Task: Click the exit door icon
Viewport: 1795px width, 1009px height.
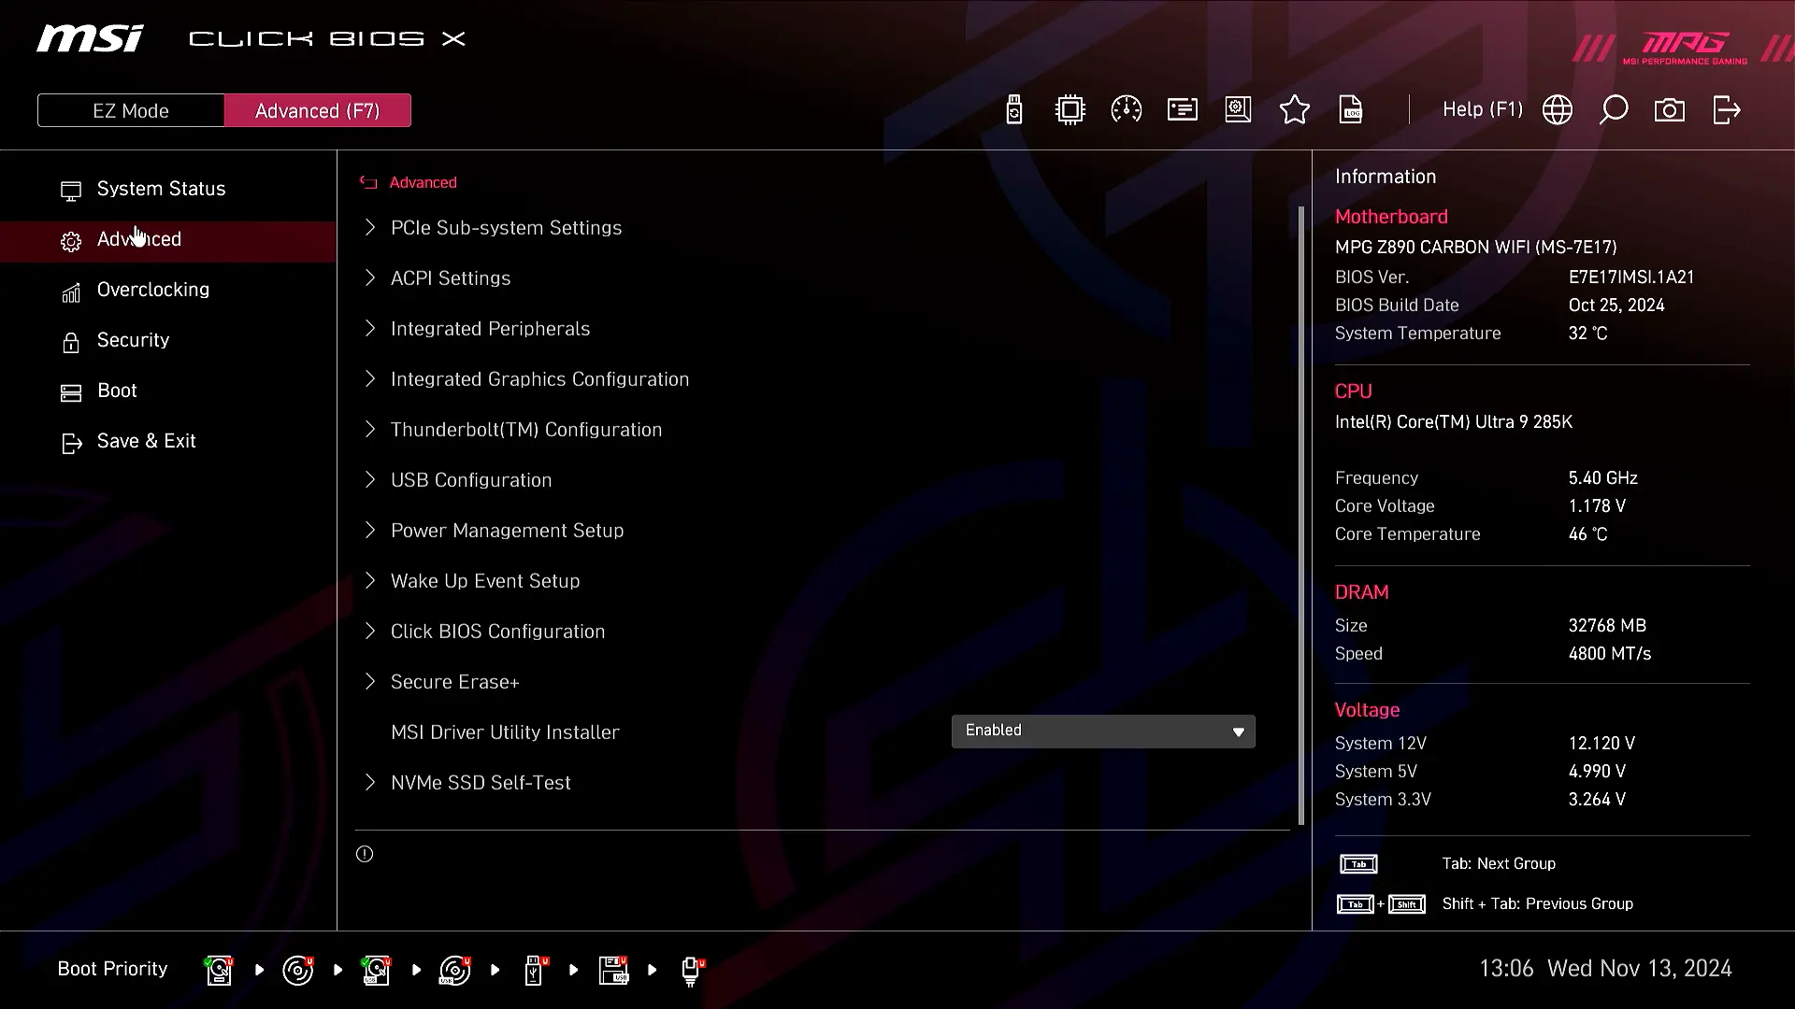Action: click(1726, 110)
